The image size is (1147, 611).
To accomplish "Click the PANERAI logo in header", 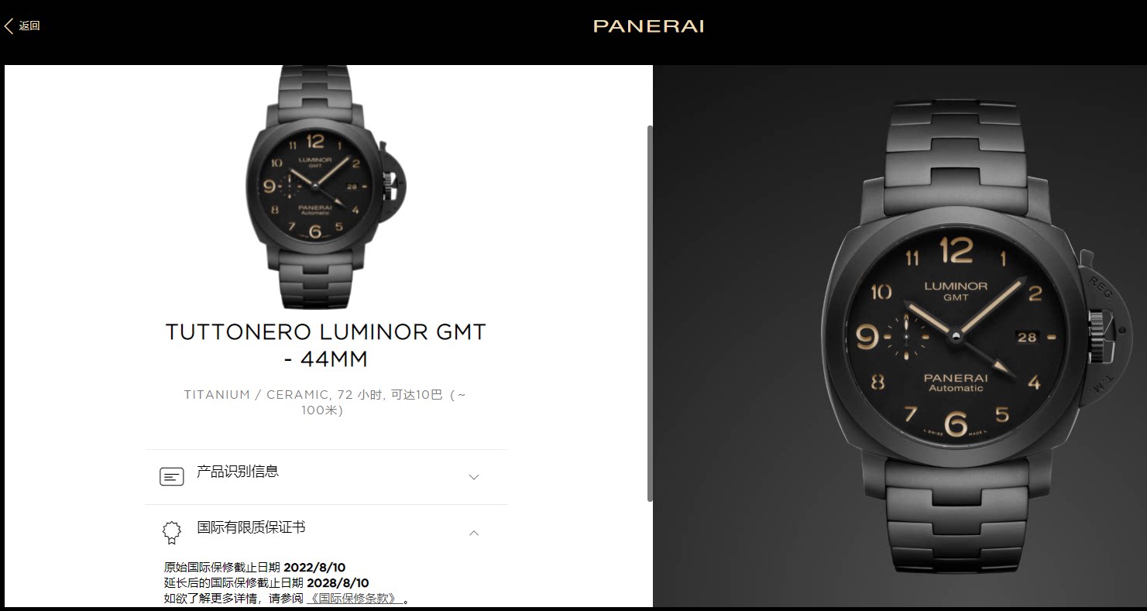I will [x=648, y=26].
